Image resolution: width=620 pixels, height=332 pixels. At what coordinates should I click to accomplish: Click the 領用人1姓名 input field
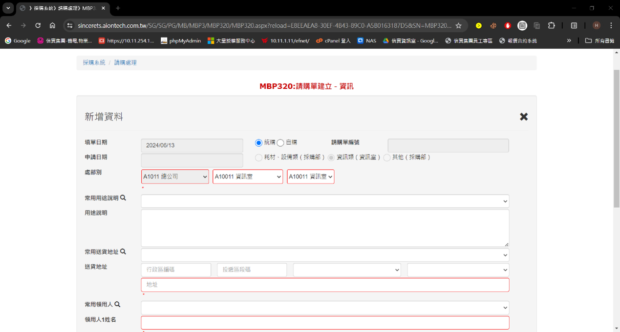tap(325, 323)
